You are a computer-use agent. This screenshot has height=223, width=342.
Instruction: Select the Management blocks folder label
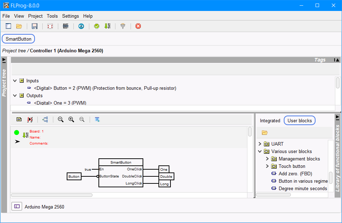pyautogui.click(x=299, y=159)
